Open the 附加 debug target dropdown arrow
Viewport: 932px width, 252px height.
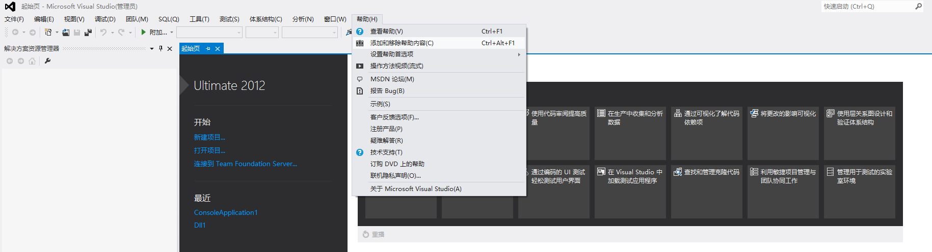pyautogui.click(x=172, y=33)
